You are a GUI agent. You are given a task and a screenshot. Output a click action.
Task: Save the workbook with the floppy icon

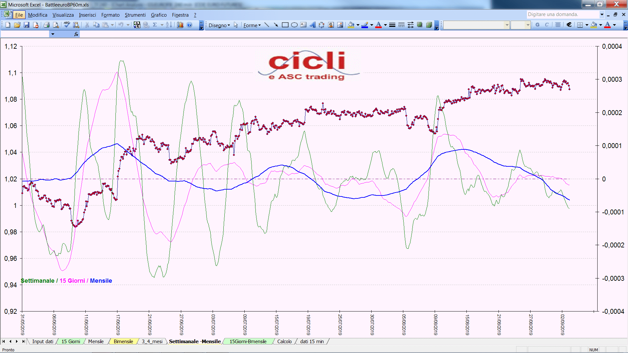tap(26, 25)
